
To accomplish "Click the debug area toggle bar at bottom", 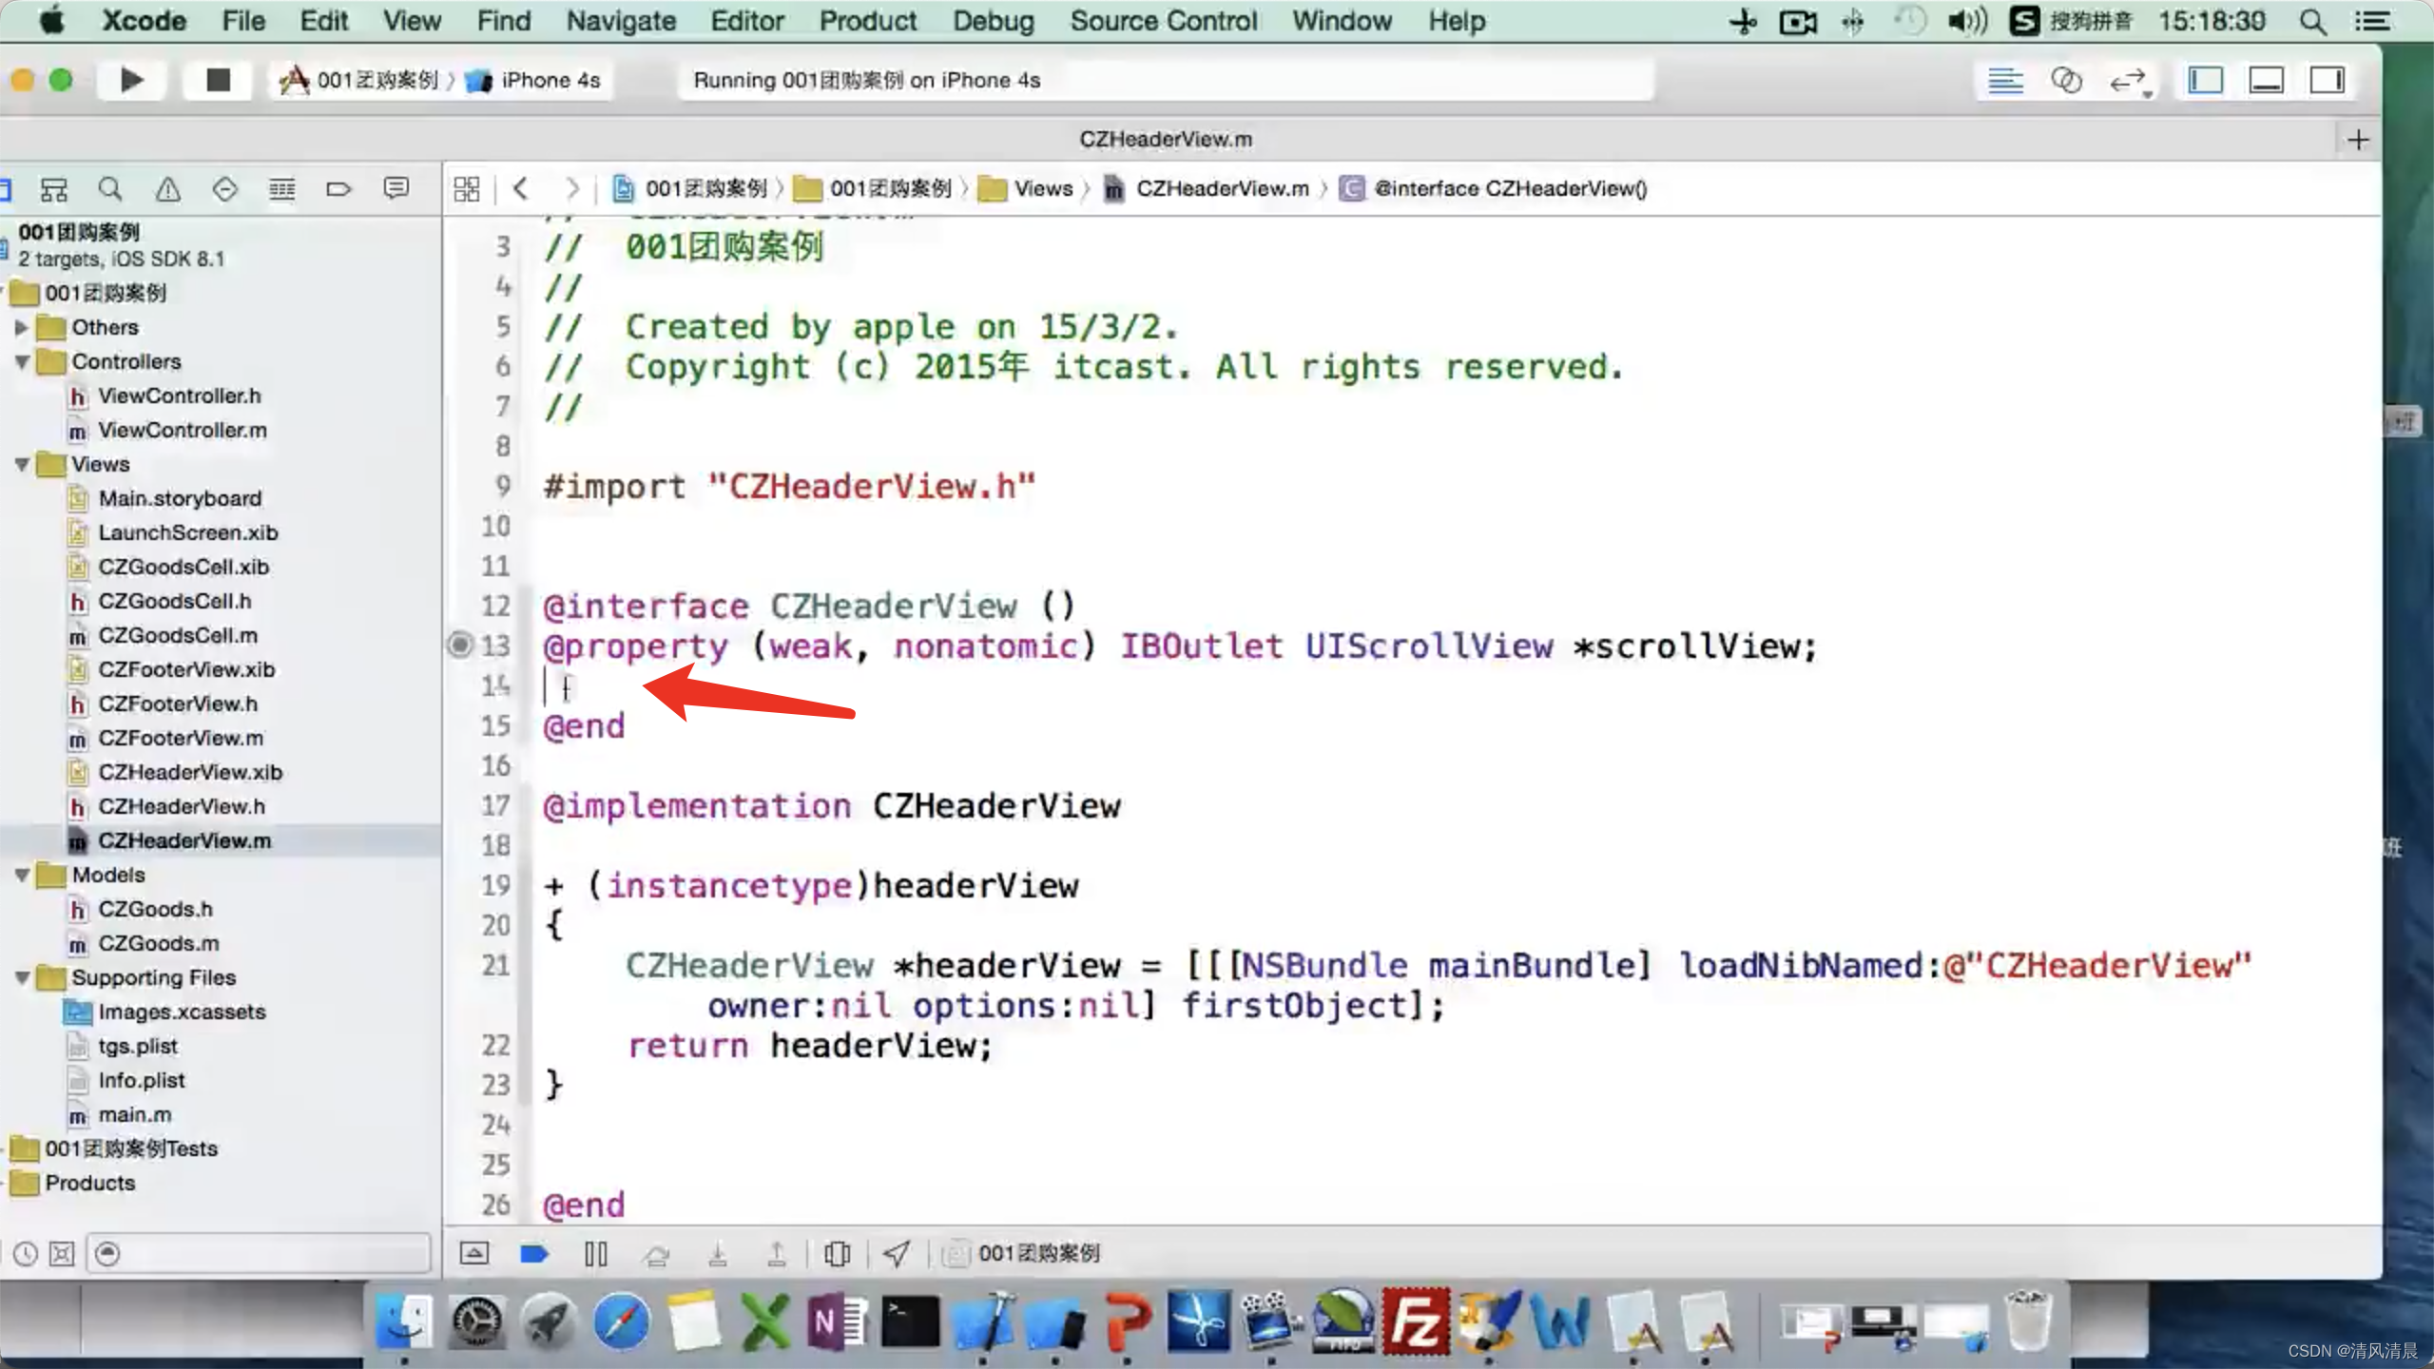I will tap(473, 1250).
